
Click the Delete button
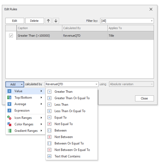pos(34,21)
